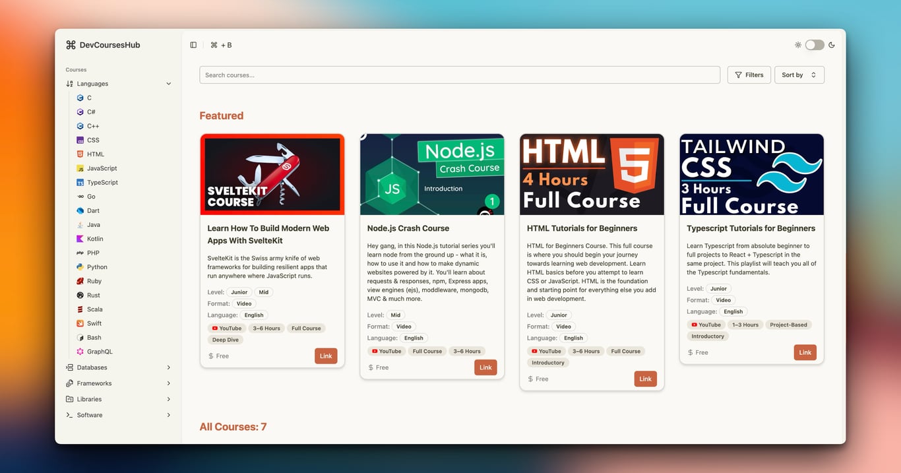Toggle the dark mode switch
The image size is (901, 473).
(815, 45)
